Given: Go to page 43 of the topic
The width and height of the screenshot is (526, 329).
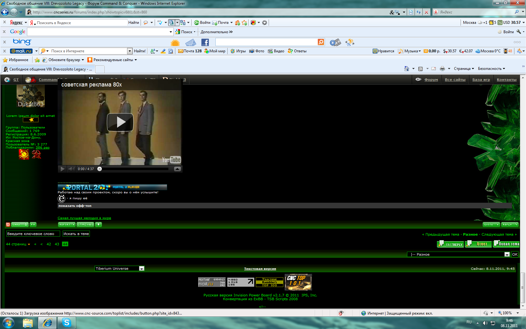Looking at the screenshot, I should 57,244.
